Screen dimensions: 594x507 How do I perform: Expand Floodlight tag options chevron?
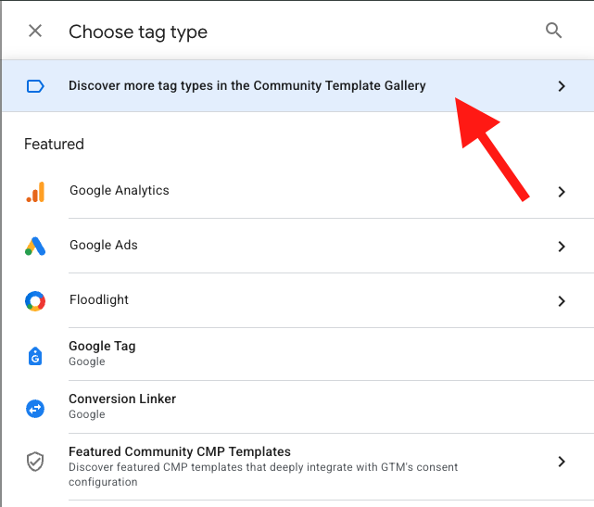[x=561, y=301]
